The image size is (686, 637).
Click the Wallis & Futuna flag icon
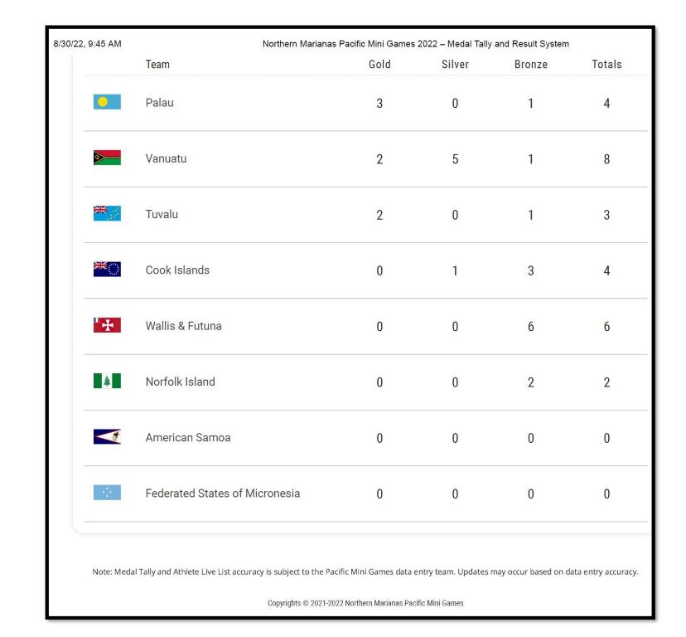108,326
